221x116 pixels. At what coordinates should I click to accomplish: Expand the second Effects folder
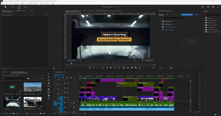pyautogui.click(x=204, y=20)
